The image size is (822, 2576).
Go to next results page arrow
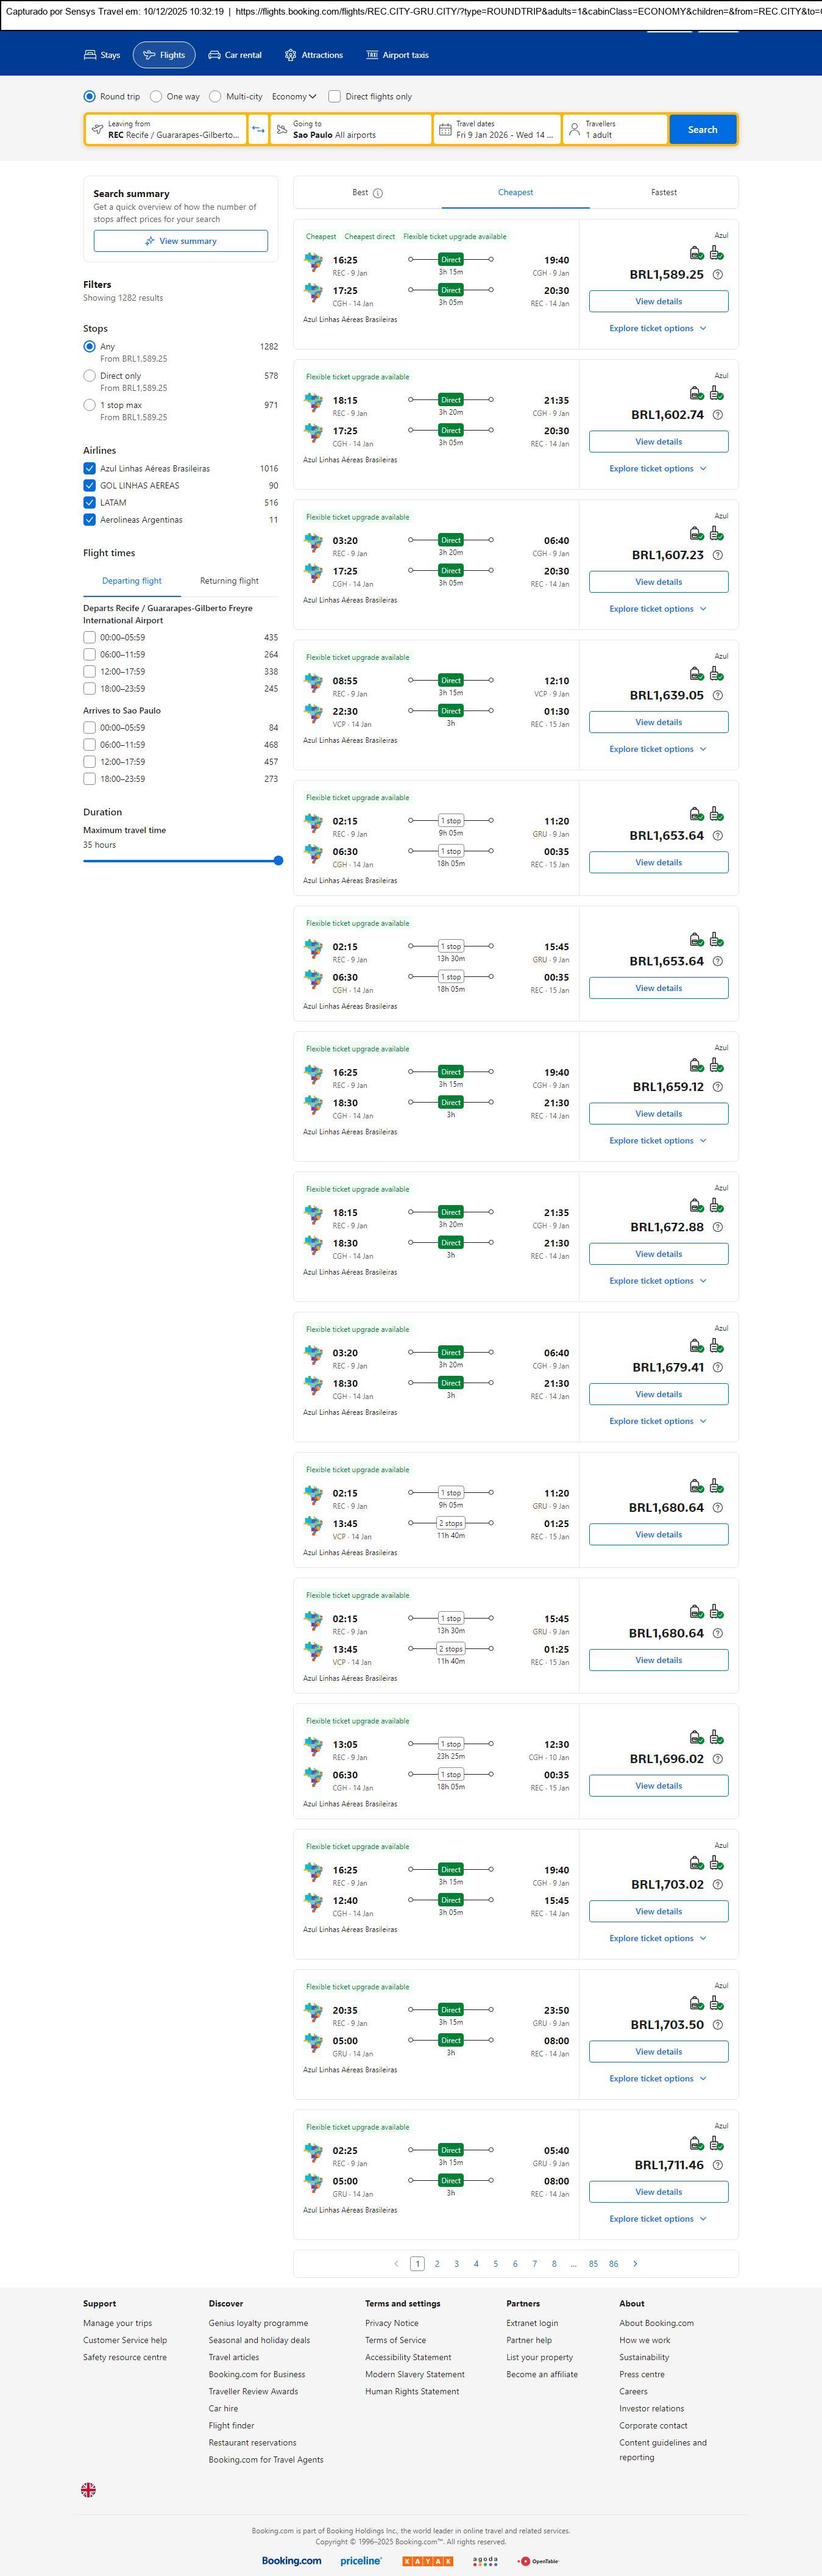point(635,2263)
